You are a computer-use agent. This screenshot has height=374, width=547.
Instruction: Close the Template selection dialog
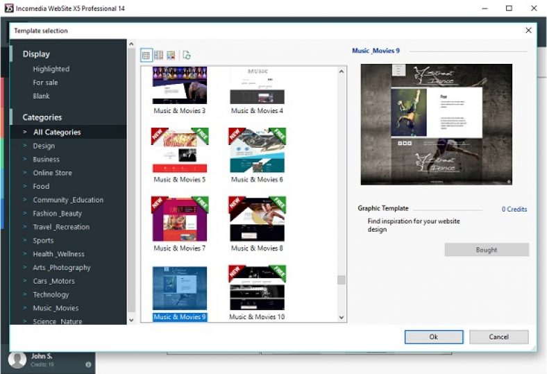click(x=528, y=31)
